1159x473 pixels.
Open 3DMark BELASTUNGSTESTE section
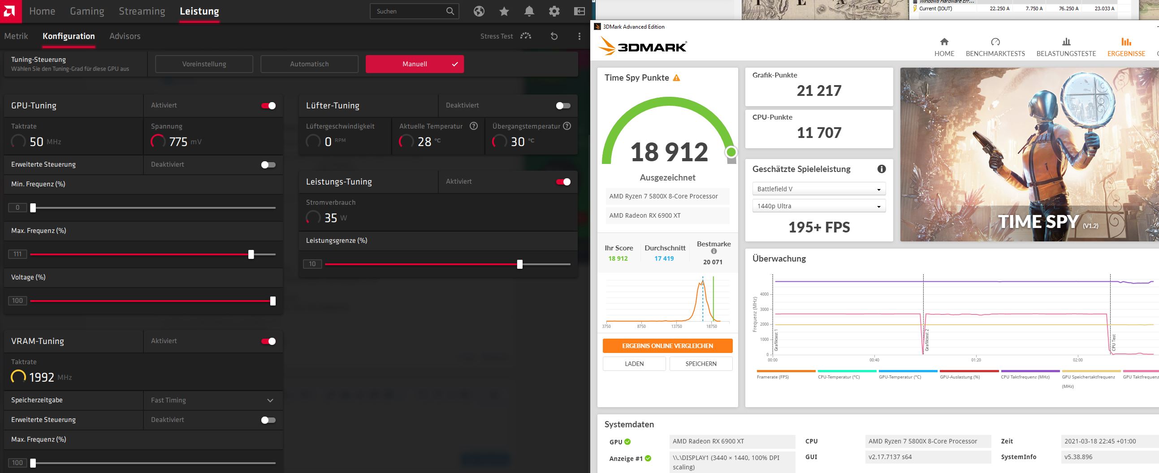pyautogui.click(x=1066, y=47)
